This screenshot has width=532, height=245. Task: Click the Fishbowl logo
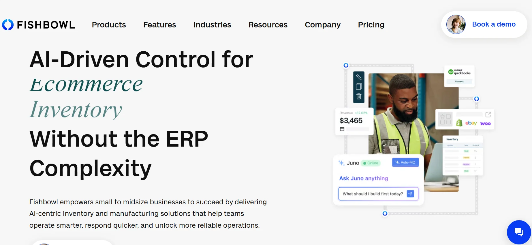38,25
